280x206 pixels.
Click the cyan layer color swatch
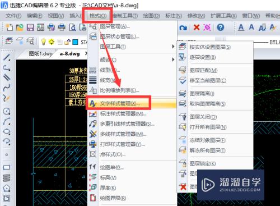[x=75, y=42]
